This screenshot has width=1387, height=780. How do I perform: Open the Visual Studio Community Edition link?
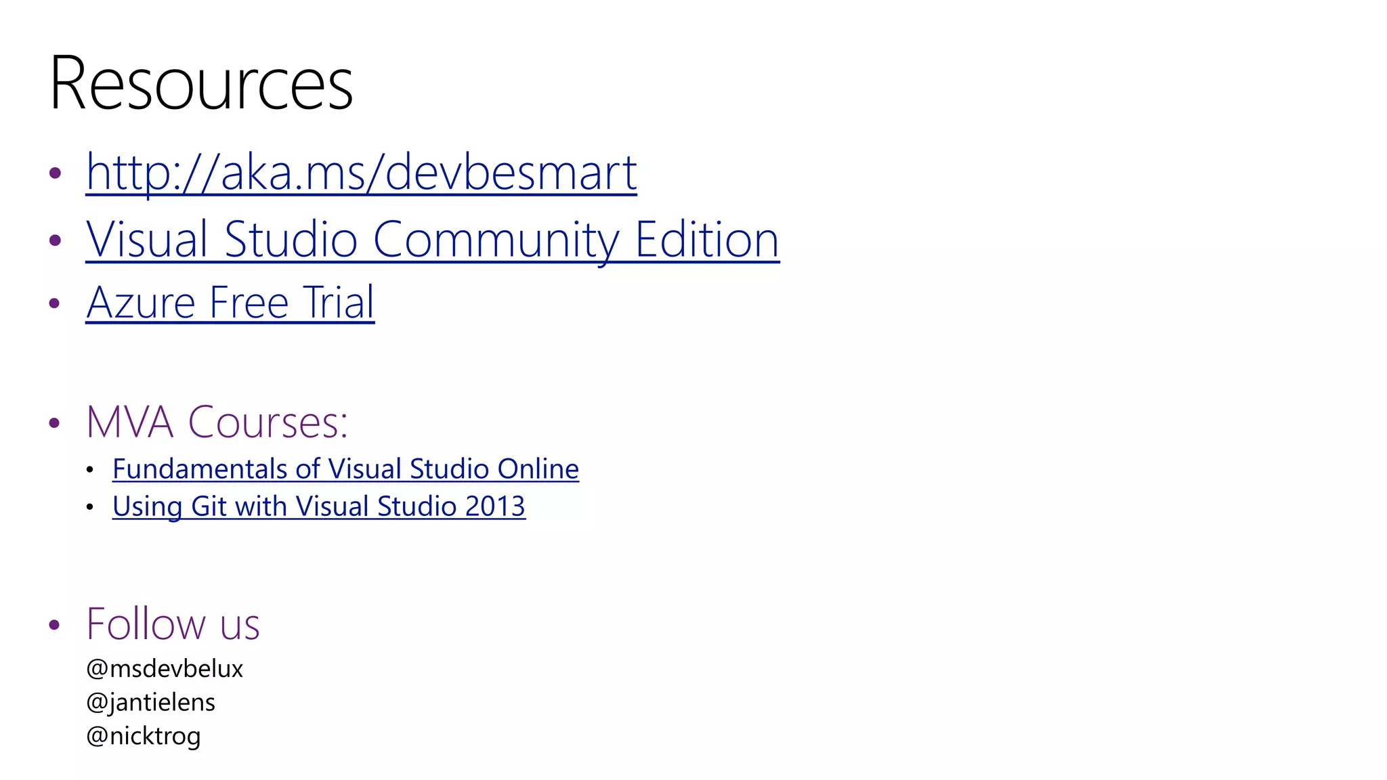(x=433, y=240)
